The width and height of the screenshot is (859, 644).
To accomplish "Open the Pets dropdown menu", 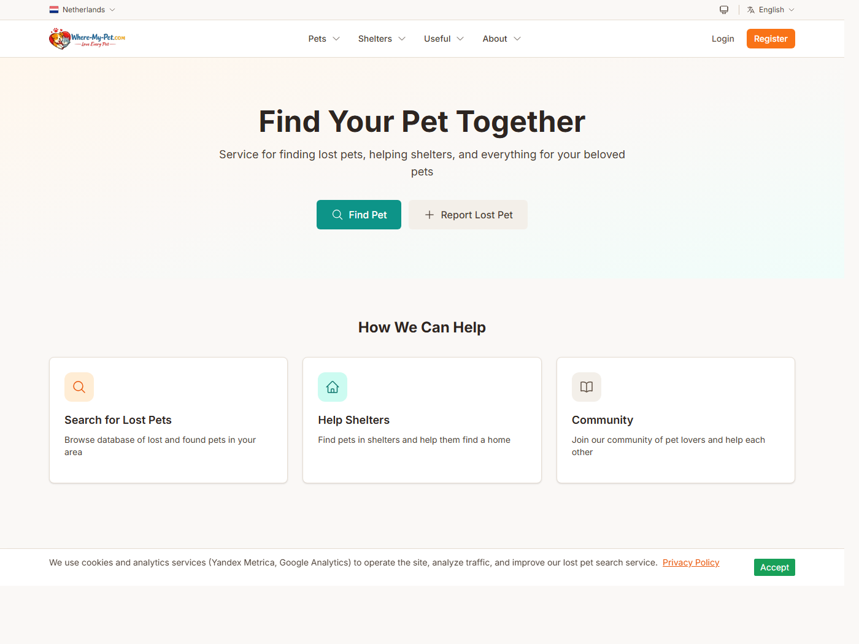I will [323, 39].
